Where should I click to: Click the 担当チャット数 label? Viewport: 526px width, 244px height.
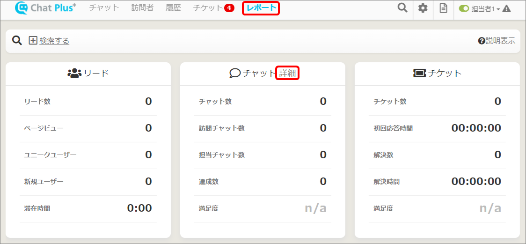click(222, 155)
